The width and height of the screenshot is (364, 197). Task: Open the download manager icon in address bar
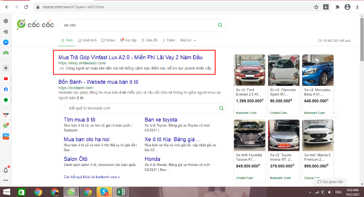(x=326, y=7)
